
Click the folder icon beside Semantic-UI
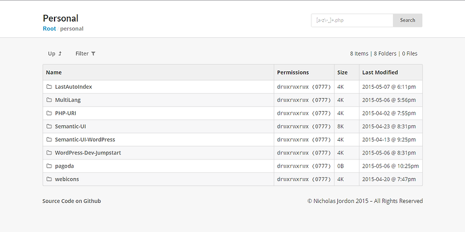pos(49,127)
